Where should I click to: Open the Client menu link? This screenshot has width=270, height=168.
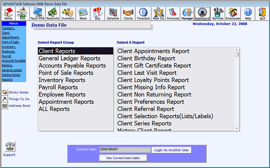point(6,33)
